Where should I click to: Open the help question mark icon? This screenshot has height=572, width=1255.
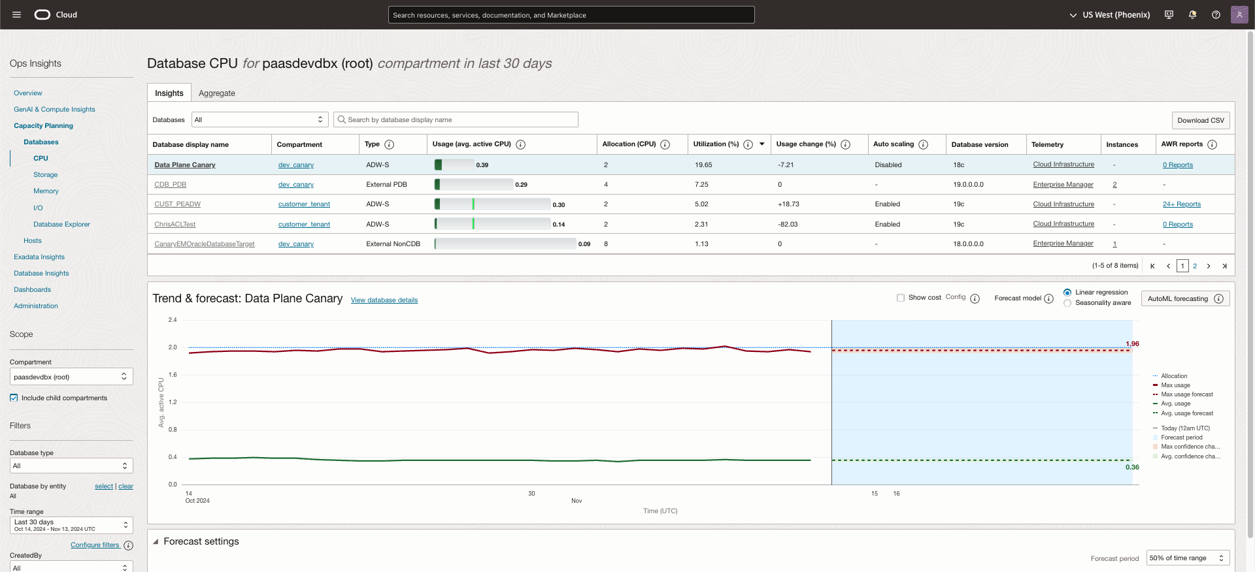[x=1216, y=14]
